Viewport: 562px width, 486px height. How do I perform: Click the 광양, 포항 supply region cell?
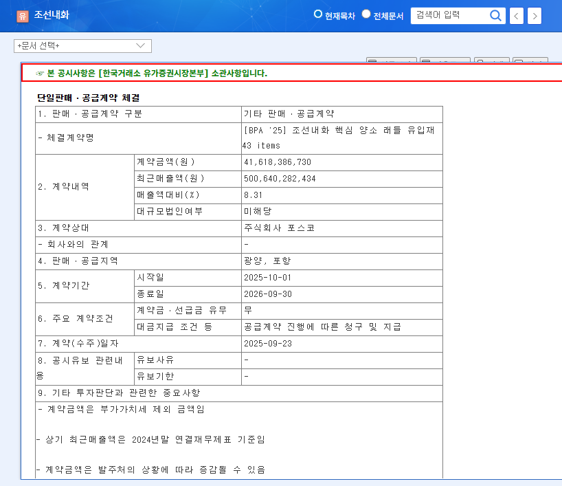tap(342, 261)
